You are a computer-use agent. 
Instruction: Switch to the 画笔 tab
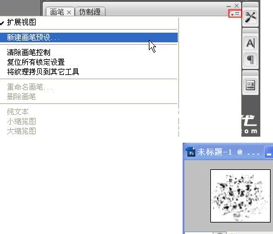coord(57,12)
